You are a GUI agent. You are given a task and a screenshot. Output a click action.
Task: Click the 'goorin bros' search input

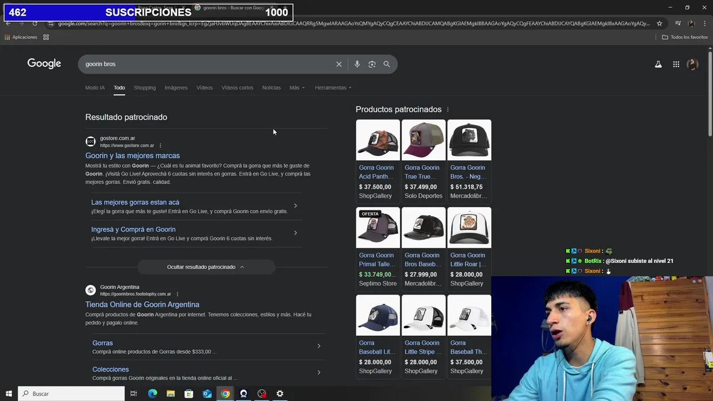pos(206,64)
